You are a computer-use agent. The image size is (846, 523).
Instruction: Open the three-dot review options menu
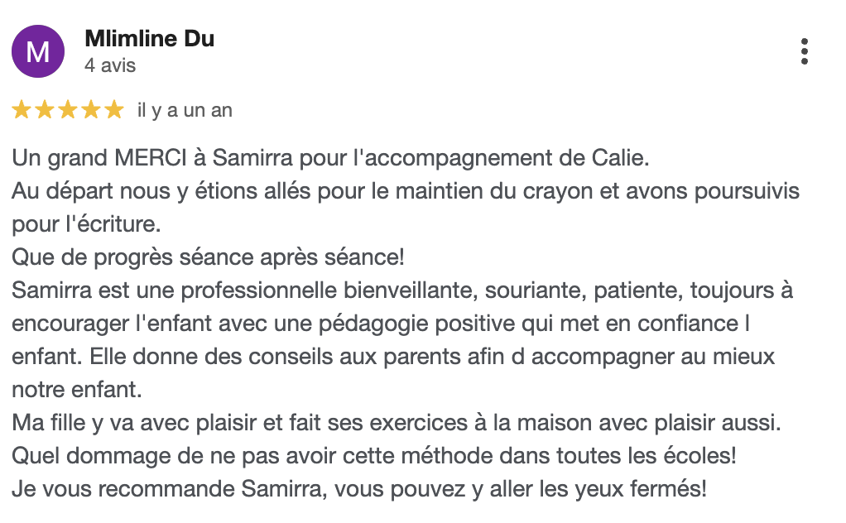(804, 51)
